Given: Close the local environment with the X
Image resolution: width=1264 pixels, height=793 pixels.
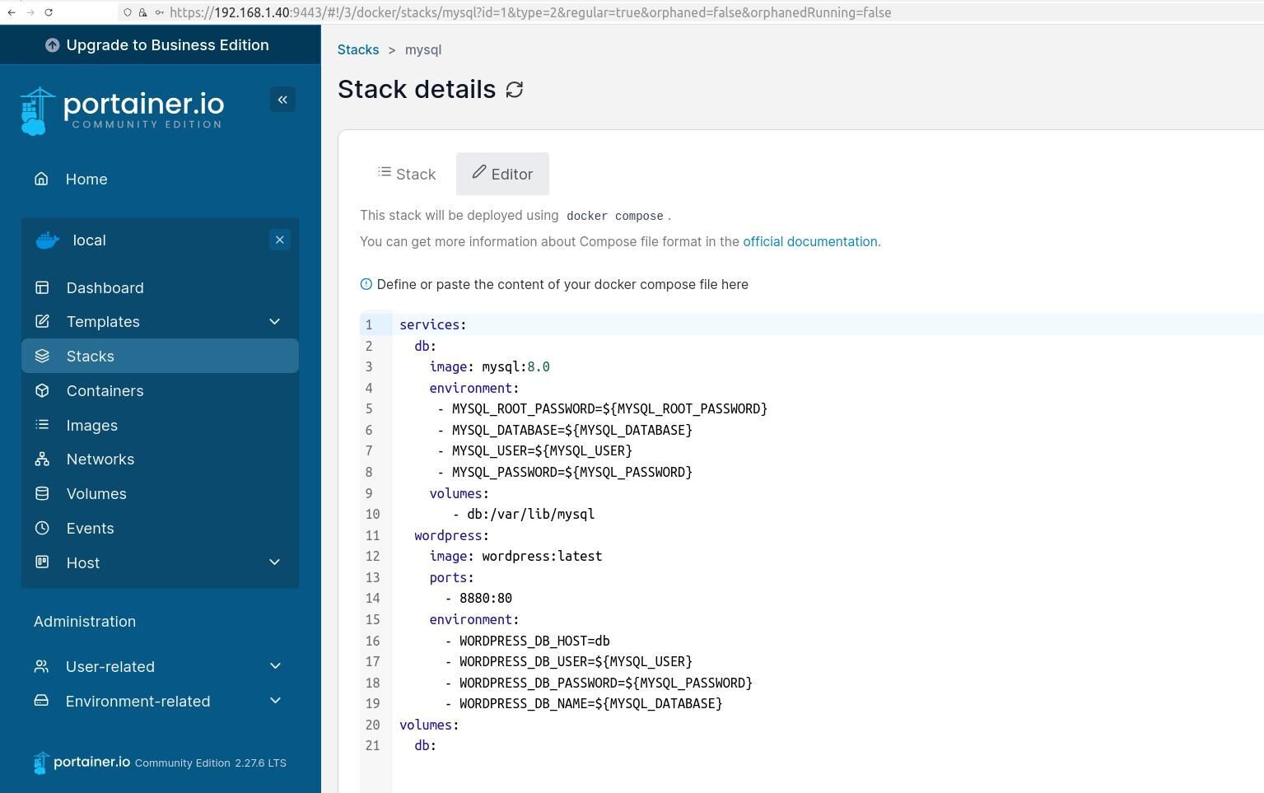Looking at the screenshot, I should point(279,240).
